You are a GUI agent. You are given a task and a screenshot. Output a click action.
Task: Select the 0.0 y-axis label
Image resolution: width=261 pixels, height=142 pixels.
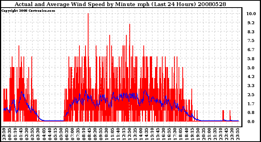(x=251, y=122)
